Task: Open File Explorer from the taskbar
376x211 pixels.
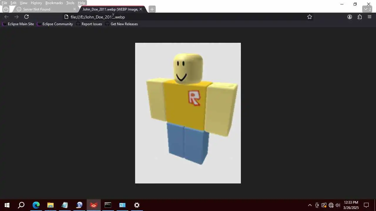Action: (50, 205)
